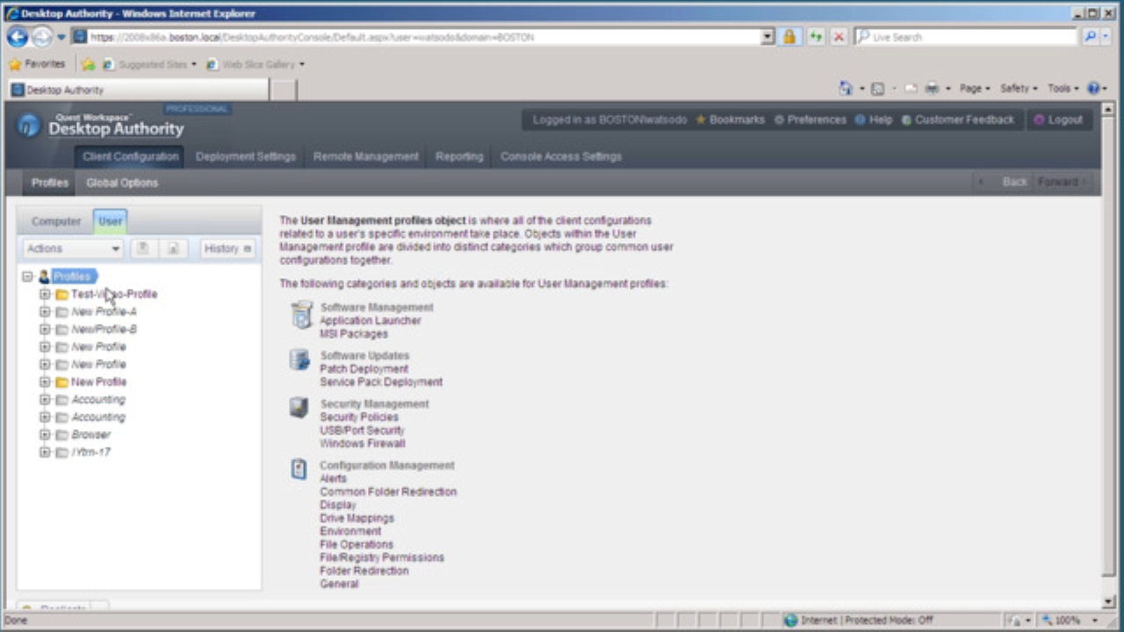Open the Page menu in command bar

click(x=975, y=89)
